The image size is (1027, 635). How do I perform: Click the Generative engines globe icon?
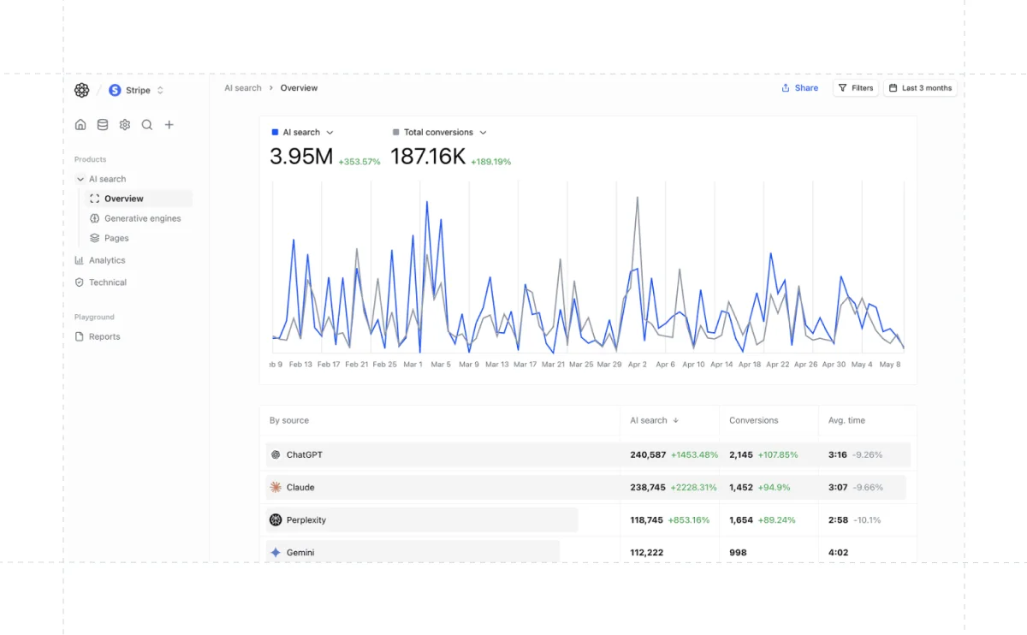[95, 218]
